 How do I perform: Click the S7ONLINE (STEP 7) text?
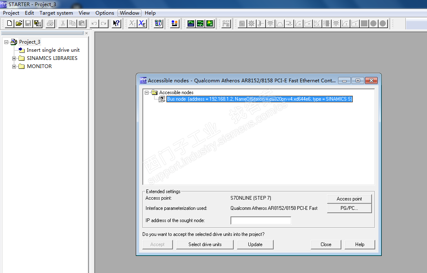pos(250,198)
